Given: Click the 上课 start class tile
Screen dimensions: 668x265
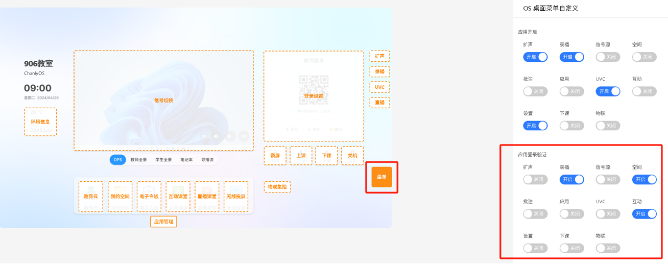Looking at the screenshot, I should (x=301, y=156).
